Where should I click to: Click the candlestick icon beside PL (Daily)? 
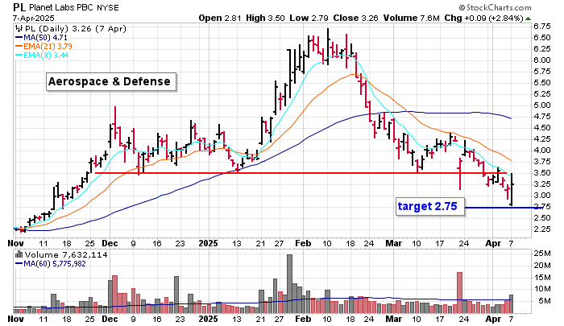click(x=19, y=29)
